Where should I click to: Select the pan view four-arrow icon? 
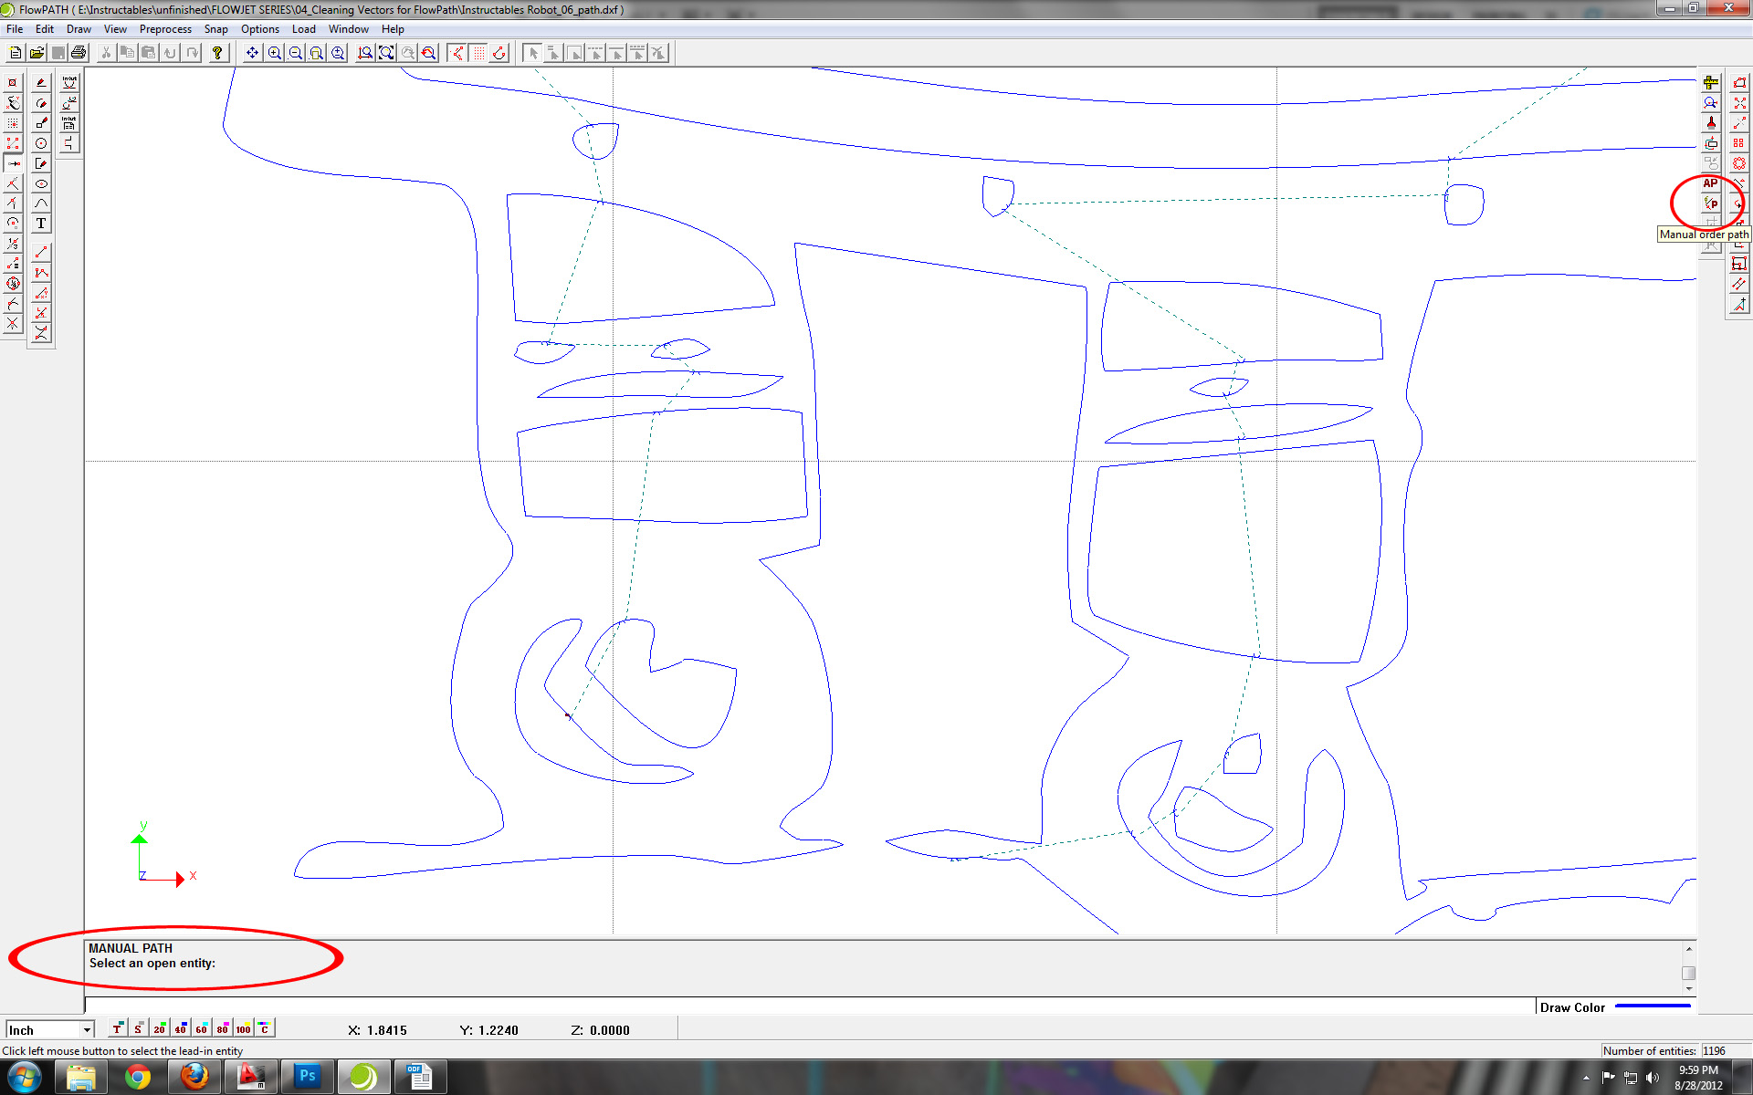[x=252, y=52]
